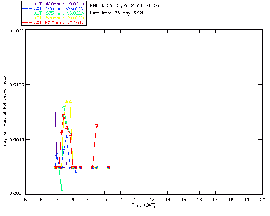Click the purple dashed line sample in legend
The width and height of the screenshot is (270, 216).
(27, 4)
